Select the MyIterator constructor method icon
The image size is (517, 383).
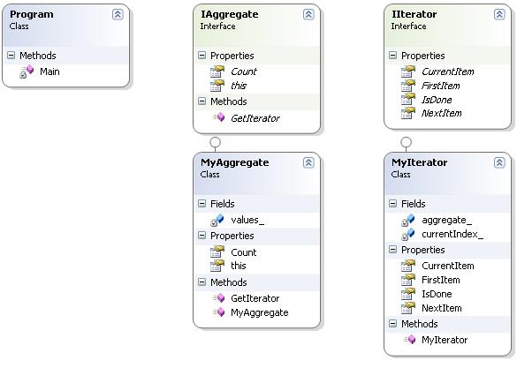(x=409, y=340)
